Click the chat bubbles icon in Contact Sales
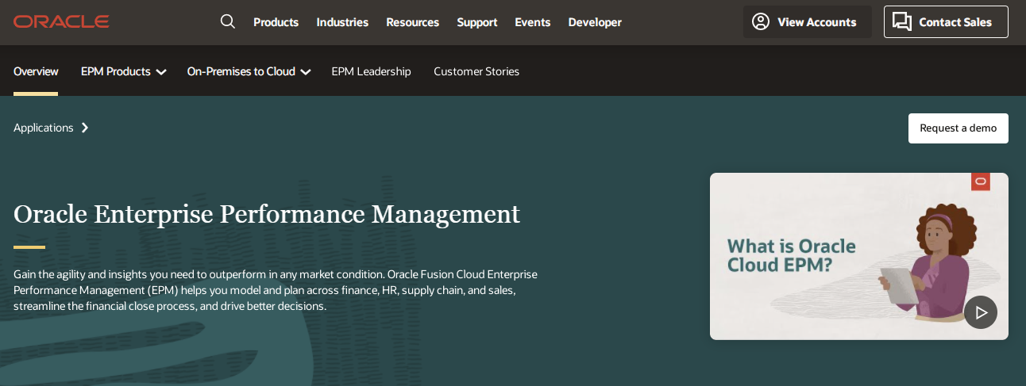The height and width of the screenshot is (386, 1026). [901, 21]
